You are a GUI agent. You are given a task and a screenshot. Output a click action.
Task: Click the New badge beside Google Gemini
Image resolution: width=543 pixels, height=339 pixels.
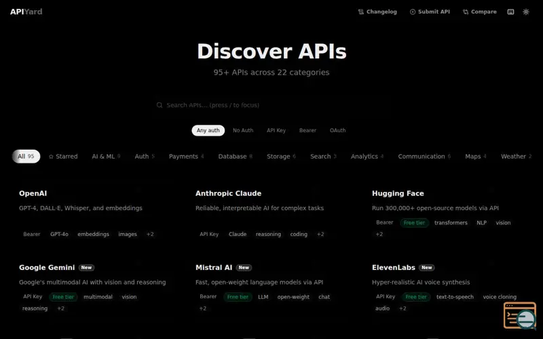pyautogui.click(x=86, y=267)
